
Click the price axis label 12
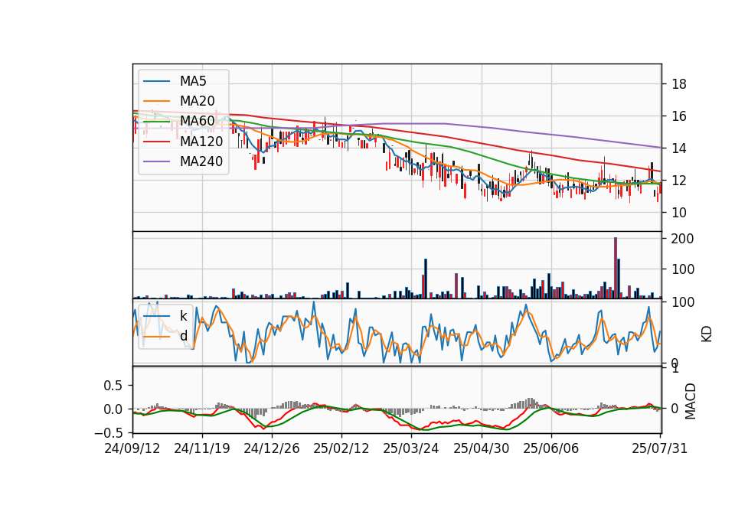pos(679,181)
